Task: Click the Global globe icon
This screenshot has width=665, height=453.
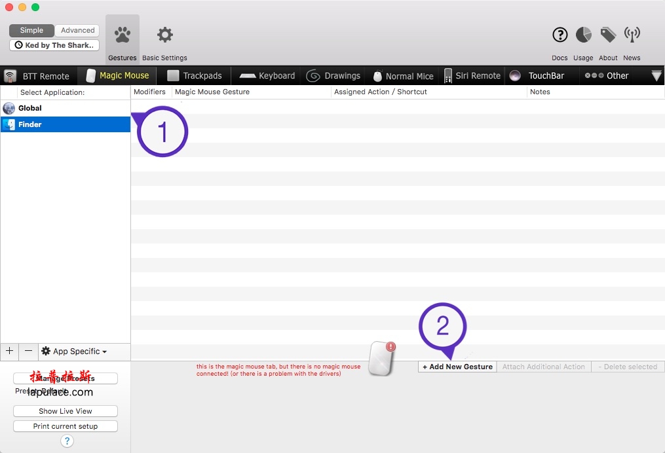Action: 9,108
